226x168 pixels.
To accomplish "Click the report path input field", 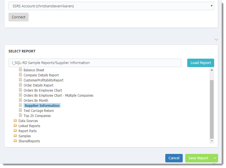I will click(x=95, y=63).
